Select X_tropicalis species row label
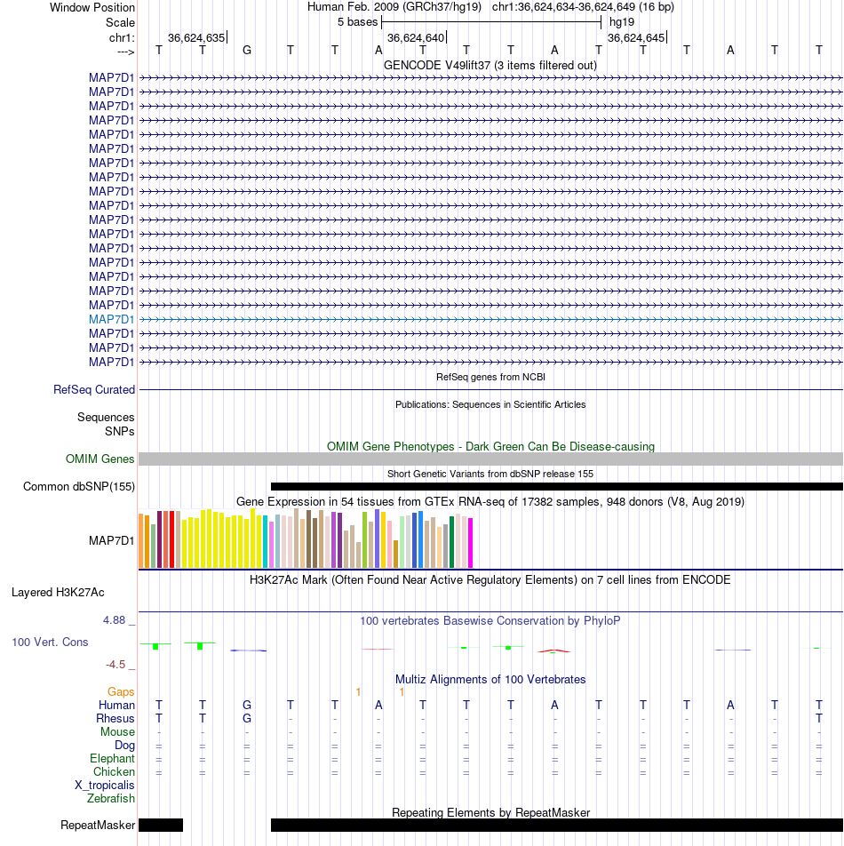Screen dimensions: 844x846 tap(105, 785)
